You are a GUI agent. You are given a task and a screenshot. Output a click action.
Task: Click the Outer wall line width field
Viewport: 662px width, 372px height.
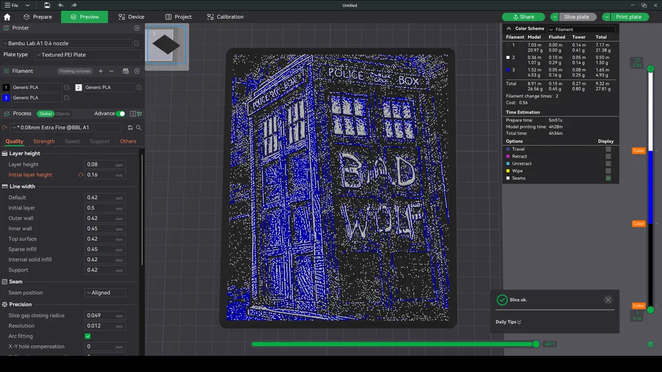(x=105, y=218)
